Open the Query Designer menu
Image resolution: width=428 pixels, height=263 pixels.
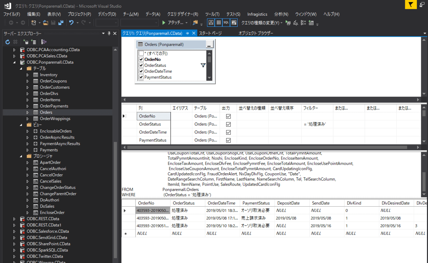(x=182, y=14)
